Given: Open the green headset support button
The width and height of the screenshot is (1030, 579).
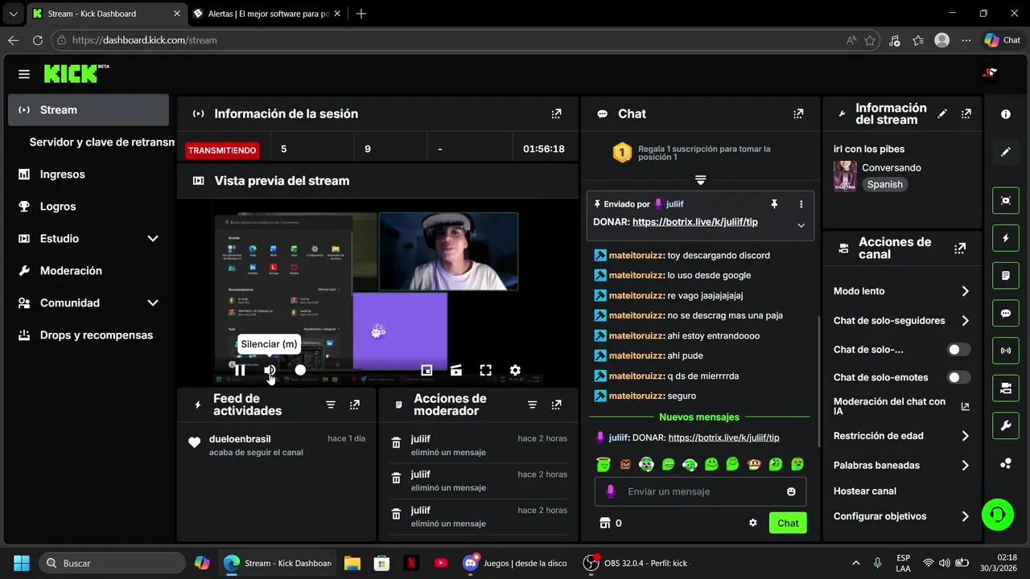Looking at the screenshot, I should tap(998, 515).
